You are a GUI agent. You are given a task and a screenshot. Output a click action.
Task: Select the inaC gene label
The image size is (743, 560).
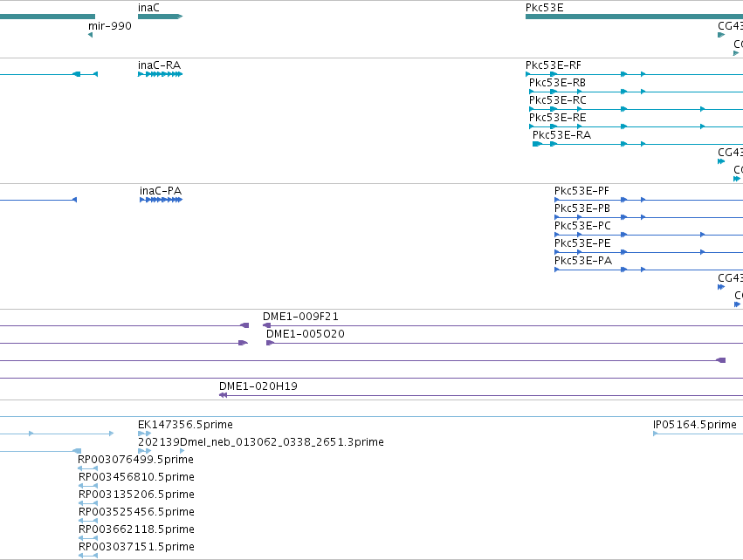click(148, 8)
